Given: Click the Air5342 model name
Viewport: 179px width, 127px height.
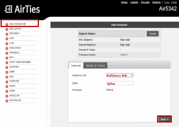Looking at the screenshot, I should coord(168,9).
